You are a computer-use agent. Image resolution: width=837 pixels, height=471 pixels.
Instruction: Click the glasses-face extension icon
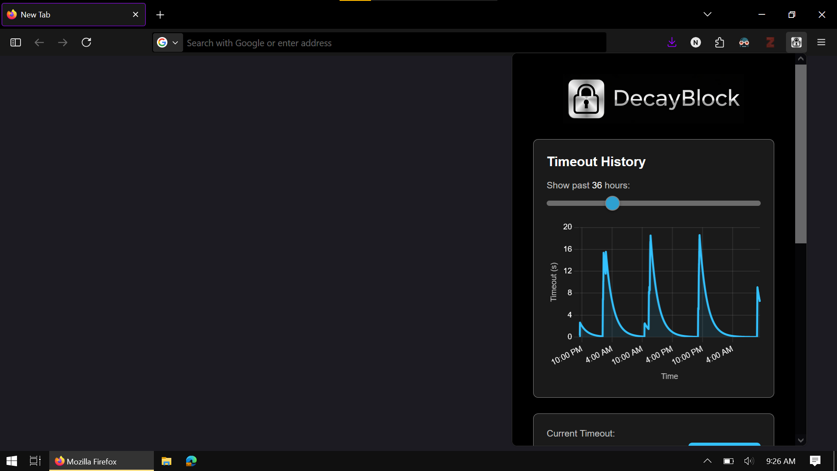(x=744, y=42)
